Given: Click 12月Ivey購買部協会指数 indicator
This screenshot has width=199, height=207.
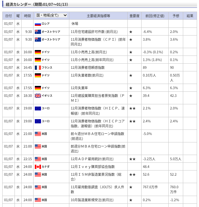Looking at the screenshot, I should (93, 167).
